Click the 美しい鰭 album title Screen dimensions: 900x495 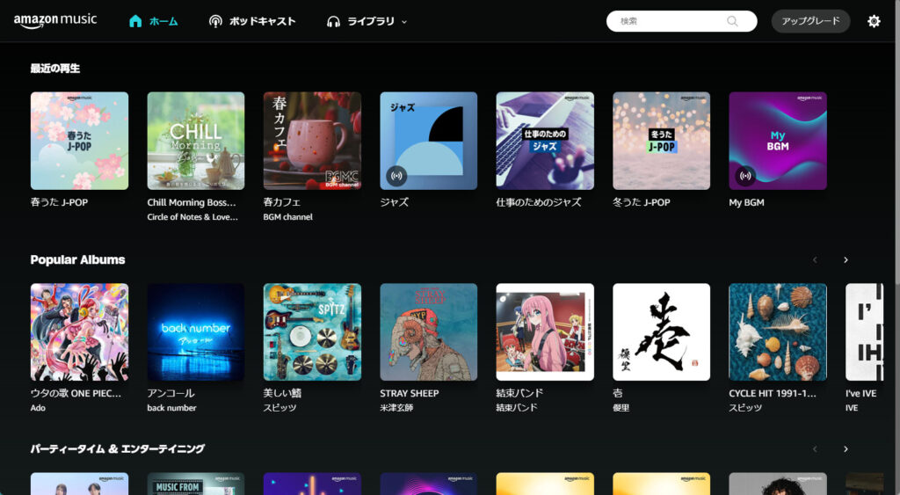[x=282, y=393]
